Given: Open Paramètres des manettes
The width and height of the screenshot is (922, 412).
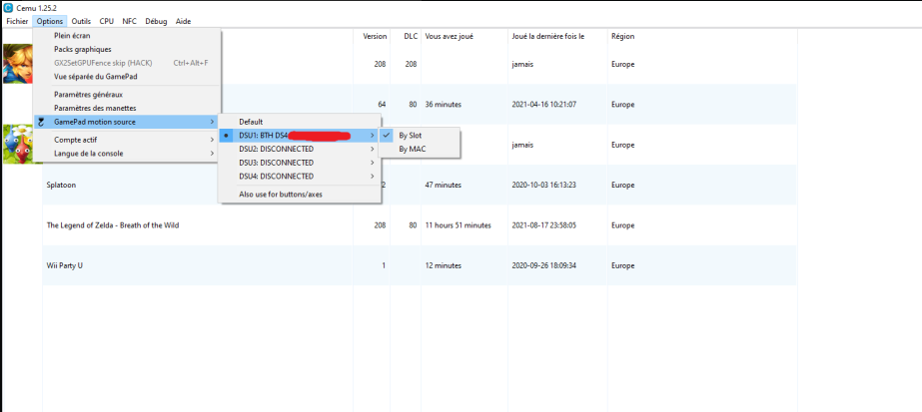Looking at the screenshot, I should pyautogui.click(x=95, y=108).
